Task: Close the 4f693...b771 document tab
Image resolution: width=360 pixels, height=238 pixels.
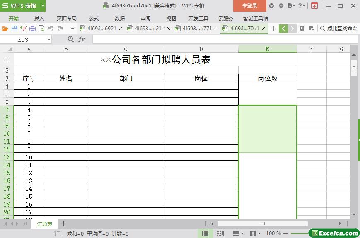Action: pos(216,29)
